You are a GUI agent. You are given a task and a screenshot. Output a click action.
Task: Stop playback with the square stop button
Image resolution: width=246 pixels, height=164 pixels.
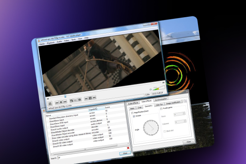coord(61,102)
